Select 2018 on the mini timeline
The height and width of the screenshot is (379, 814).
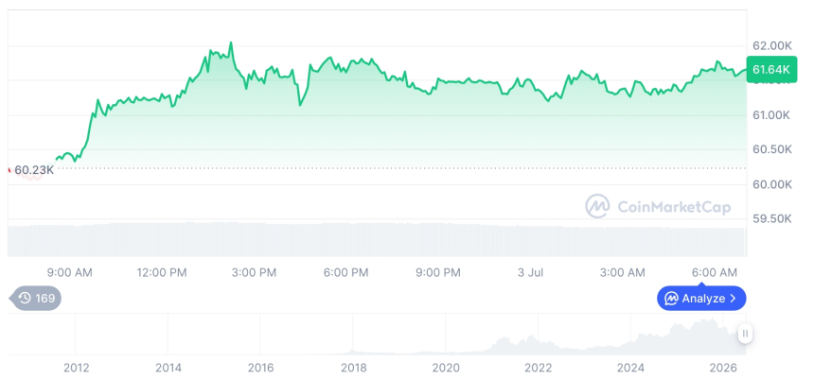coord(354,368)
